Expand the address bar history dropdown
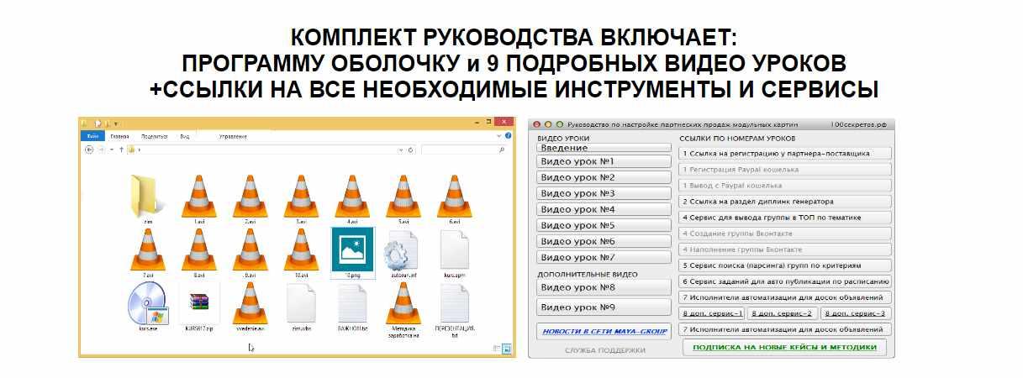Screen dimensions: 1023x378 (x=400, y=150)
